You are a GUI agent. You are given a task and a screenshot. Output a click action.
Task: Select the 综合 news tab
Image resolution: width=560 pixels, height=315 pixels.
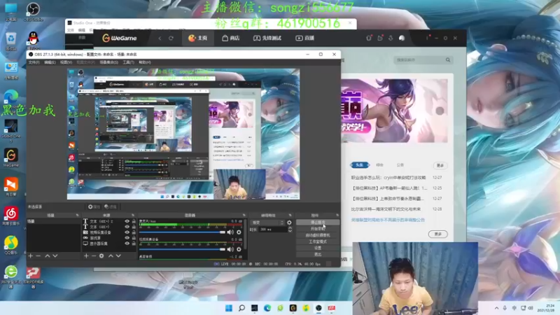click(379, 165)
